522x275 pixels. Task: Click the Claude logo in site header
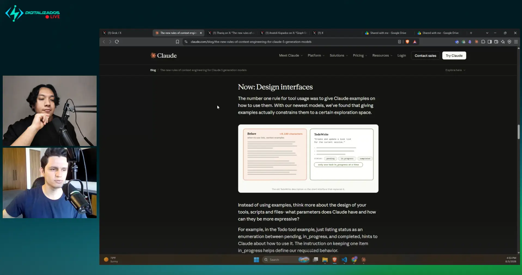(x=164, y=55)
